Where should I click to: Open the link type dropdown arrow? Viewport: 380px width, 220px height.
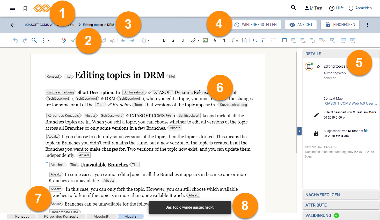coord(199,41)
